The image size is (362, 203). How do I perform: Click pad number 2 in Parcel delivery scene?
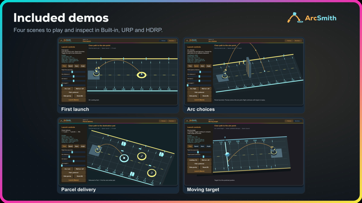click(141, 156)
